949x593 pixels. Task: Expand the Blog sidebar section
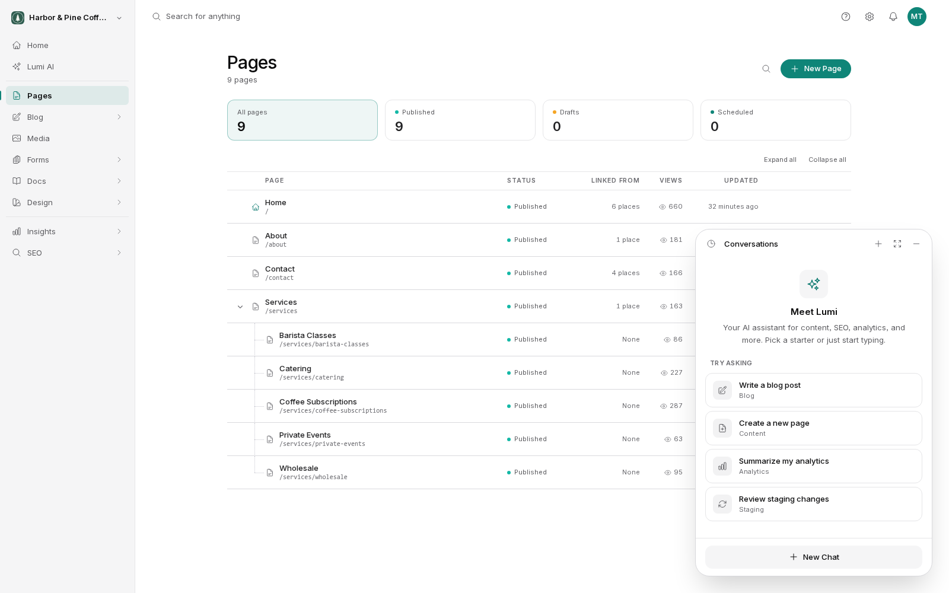coord(119,117)
